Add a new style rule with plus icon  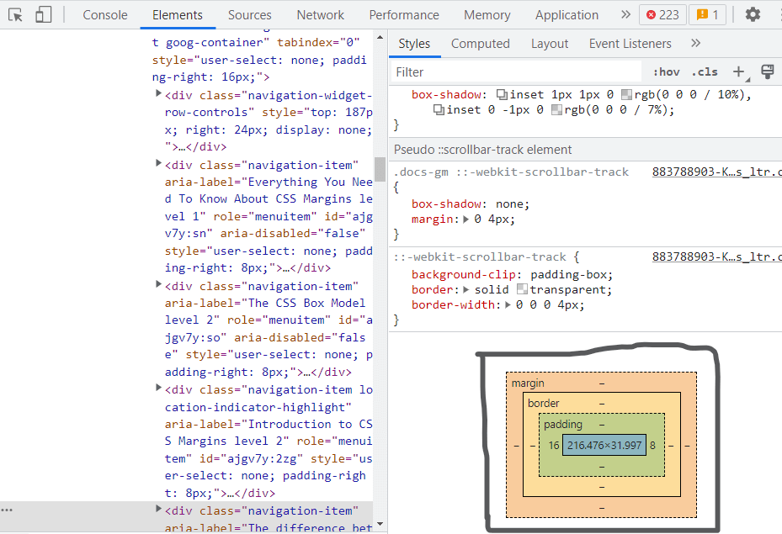click(x=739, y=71)
